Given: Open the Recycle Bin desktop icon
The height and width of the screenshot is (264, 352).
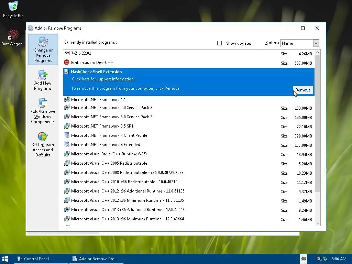Looking at the screenshot, I should (x=13, y=9).
